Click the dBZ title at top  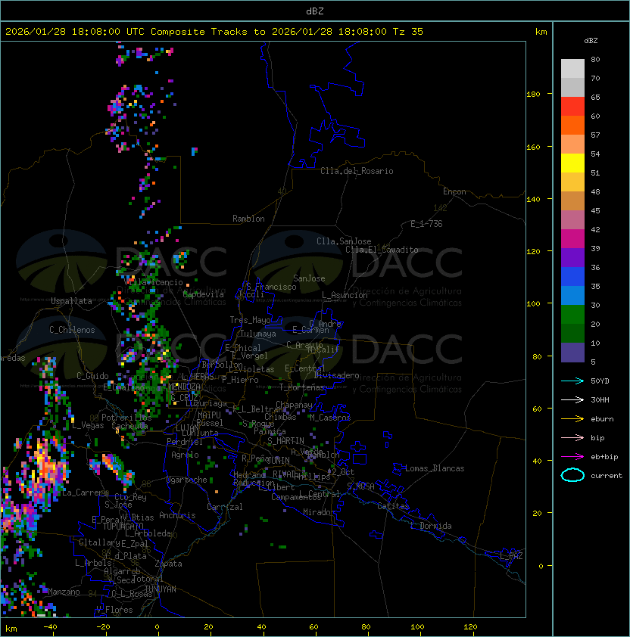pyautogui.click(x=314, y=11)
